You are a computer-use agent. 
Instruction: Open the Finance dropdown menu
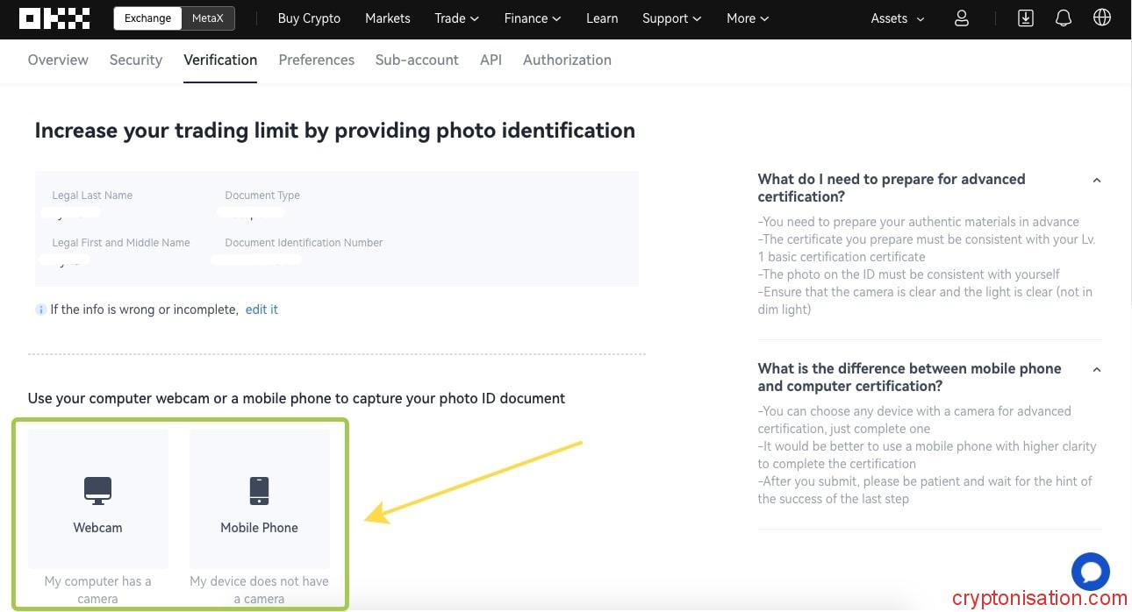pyautogui.click(x=533, y=18)
